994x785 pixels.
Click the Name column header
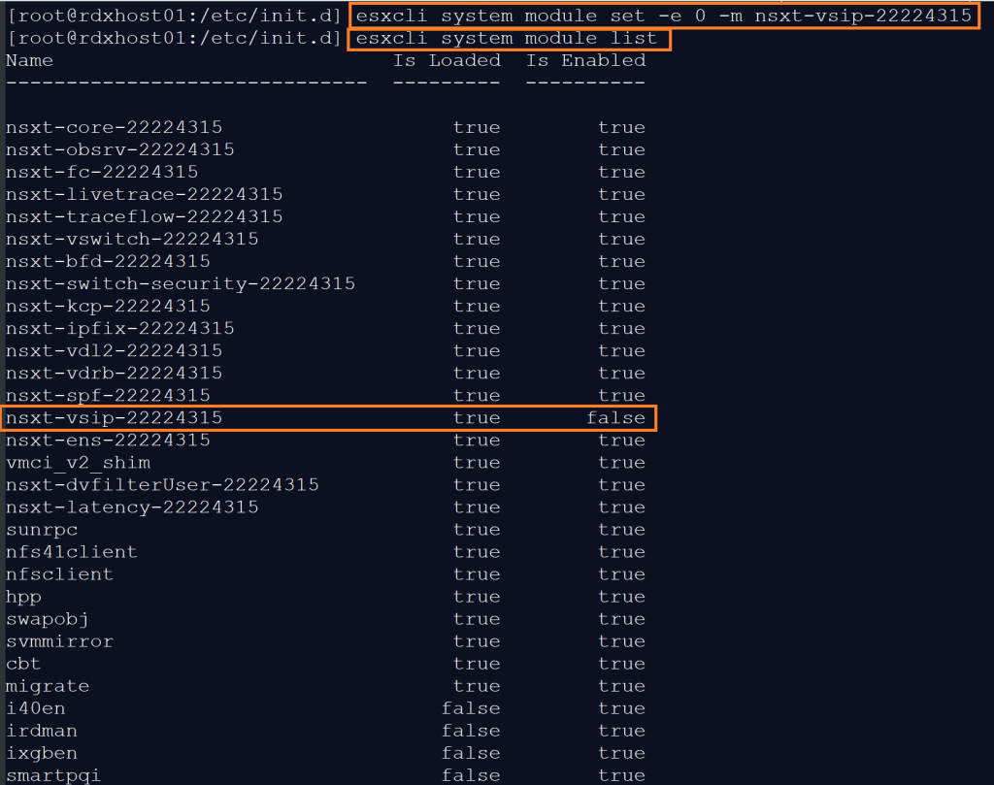pos(29,60)
